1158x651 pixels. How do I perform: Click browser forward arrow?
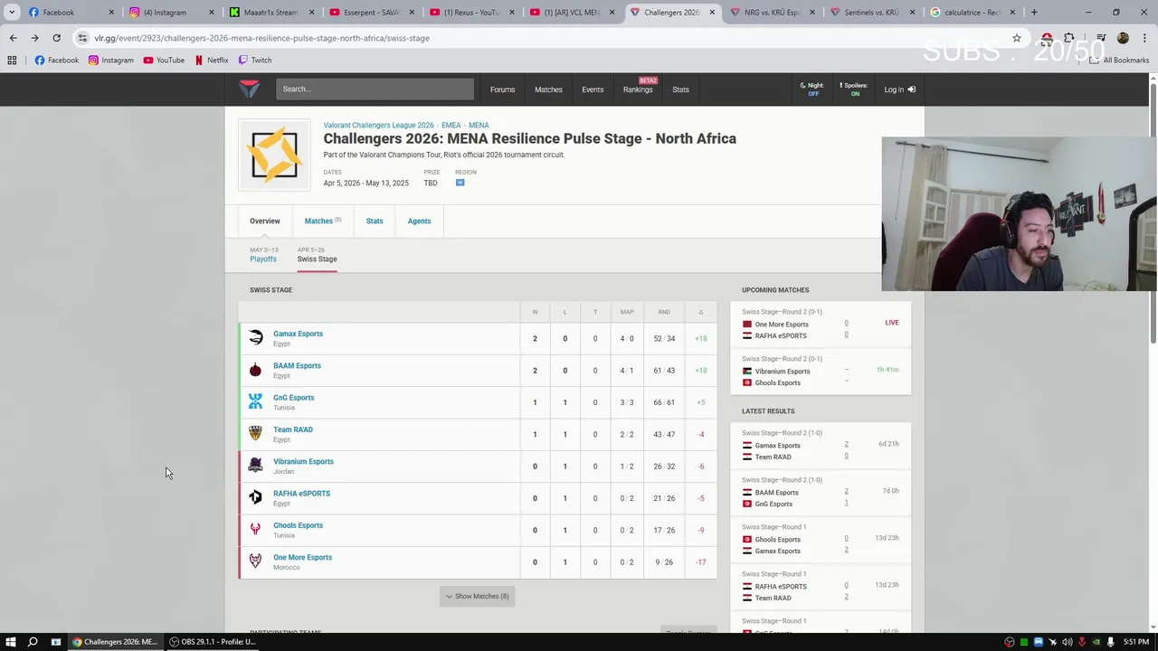pyautogui.click(x=34, y=38)
